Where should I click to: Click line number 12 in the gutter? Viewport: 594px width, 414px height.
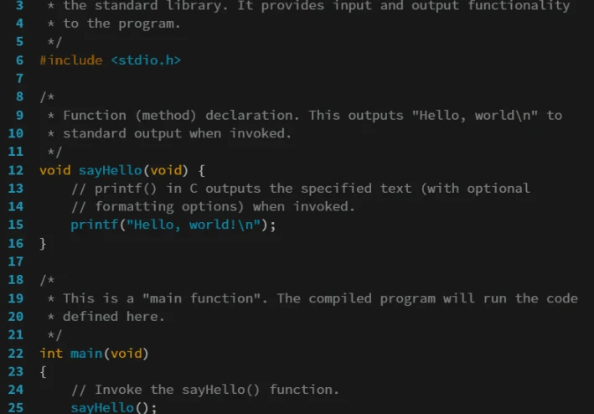point(16,170)
